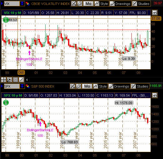Screen dimensions: 163x159
Task: Select the crosshair pointer tool
Action: point(3,80)
